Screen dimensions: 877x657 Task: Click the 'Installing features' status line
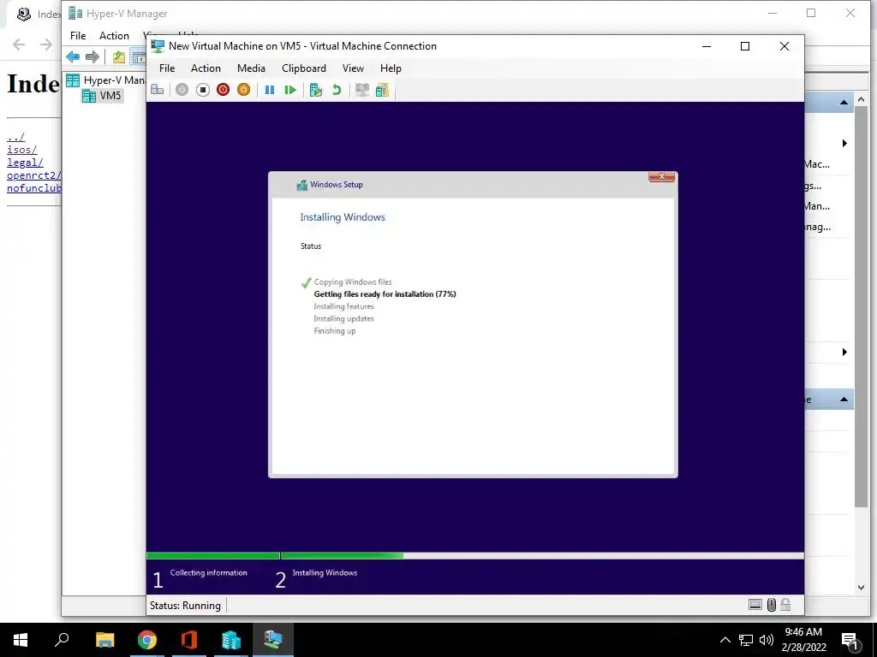pos(343,306)
